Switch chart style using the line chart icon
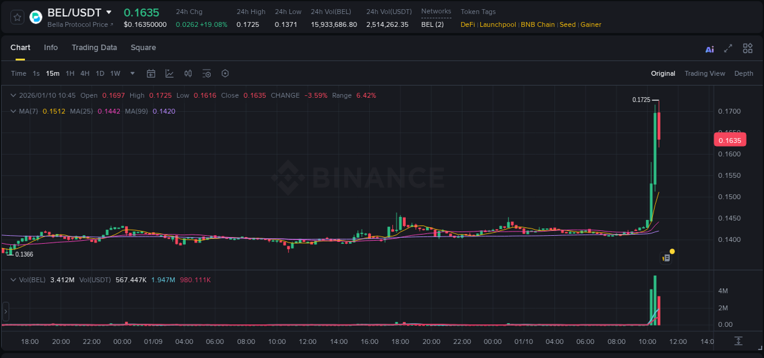This screenshot has width=764, height=358. click(x=169, y=73)
